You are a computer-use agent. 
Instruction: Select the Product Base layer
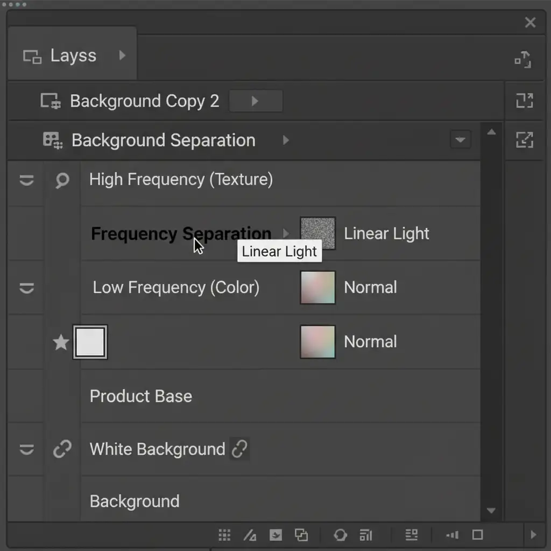[x=141, y=396]
